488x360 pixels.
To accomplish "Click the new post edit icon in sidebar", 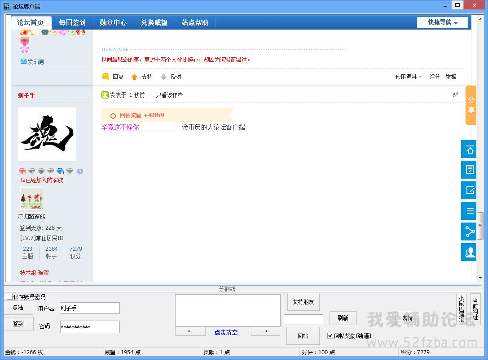I will pyautogui.click(x=469, y=190).
